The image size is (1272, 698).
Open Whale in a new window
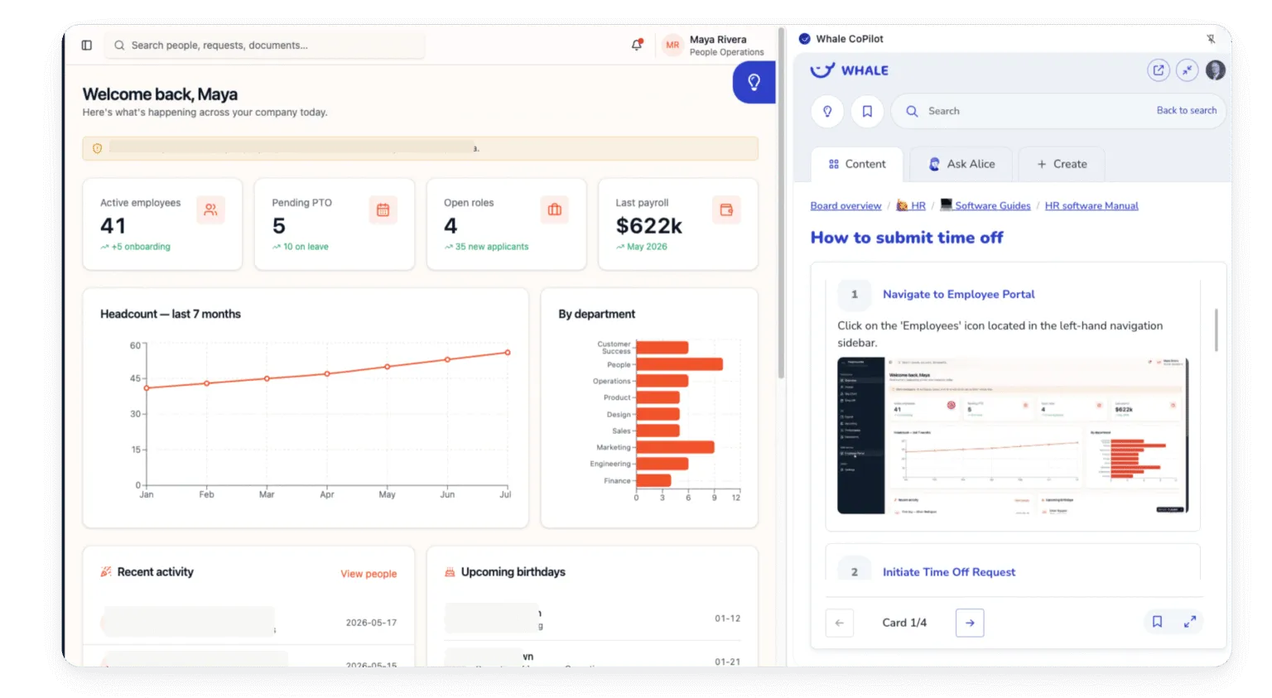coord(1159,70)
